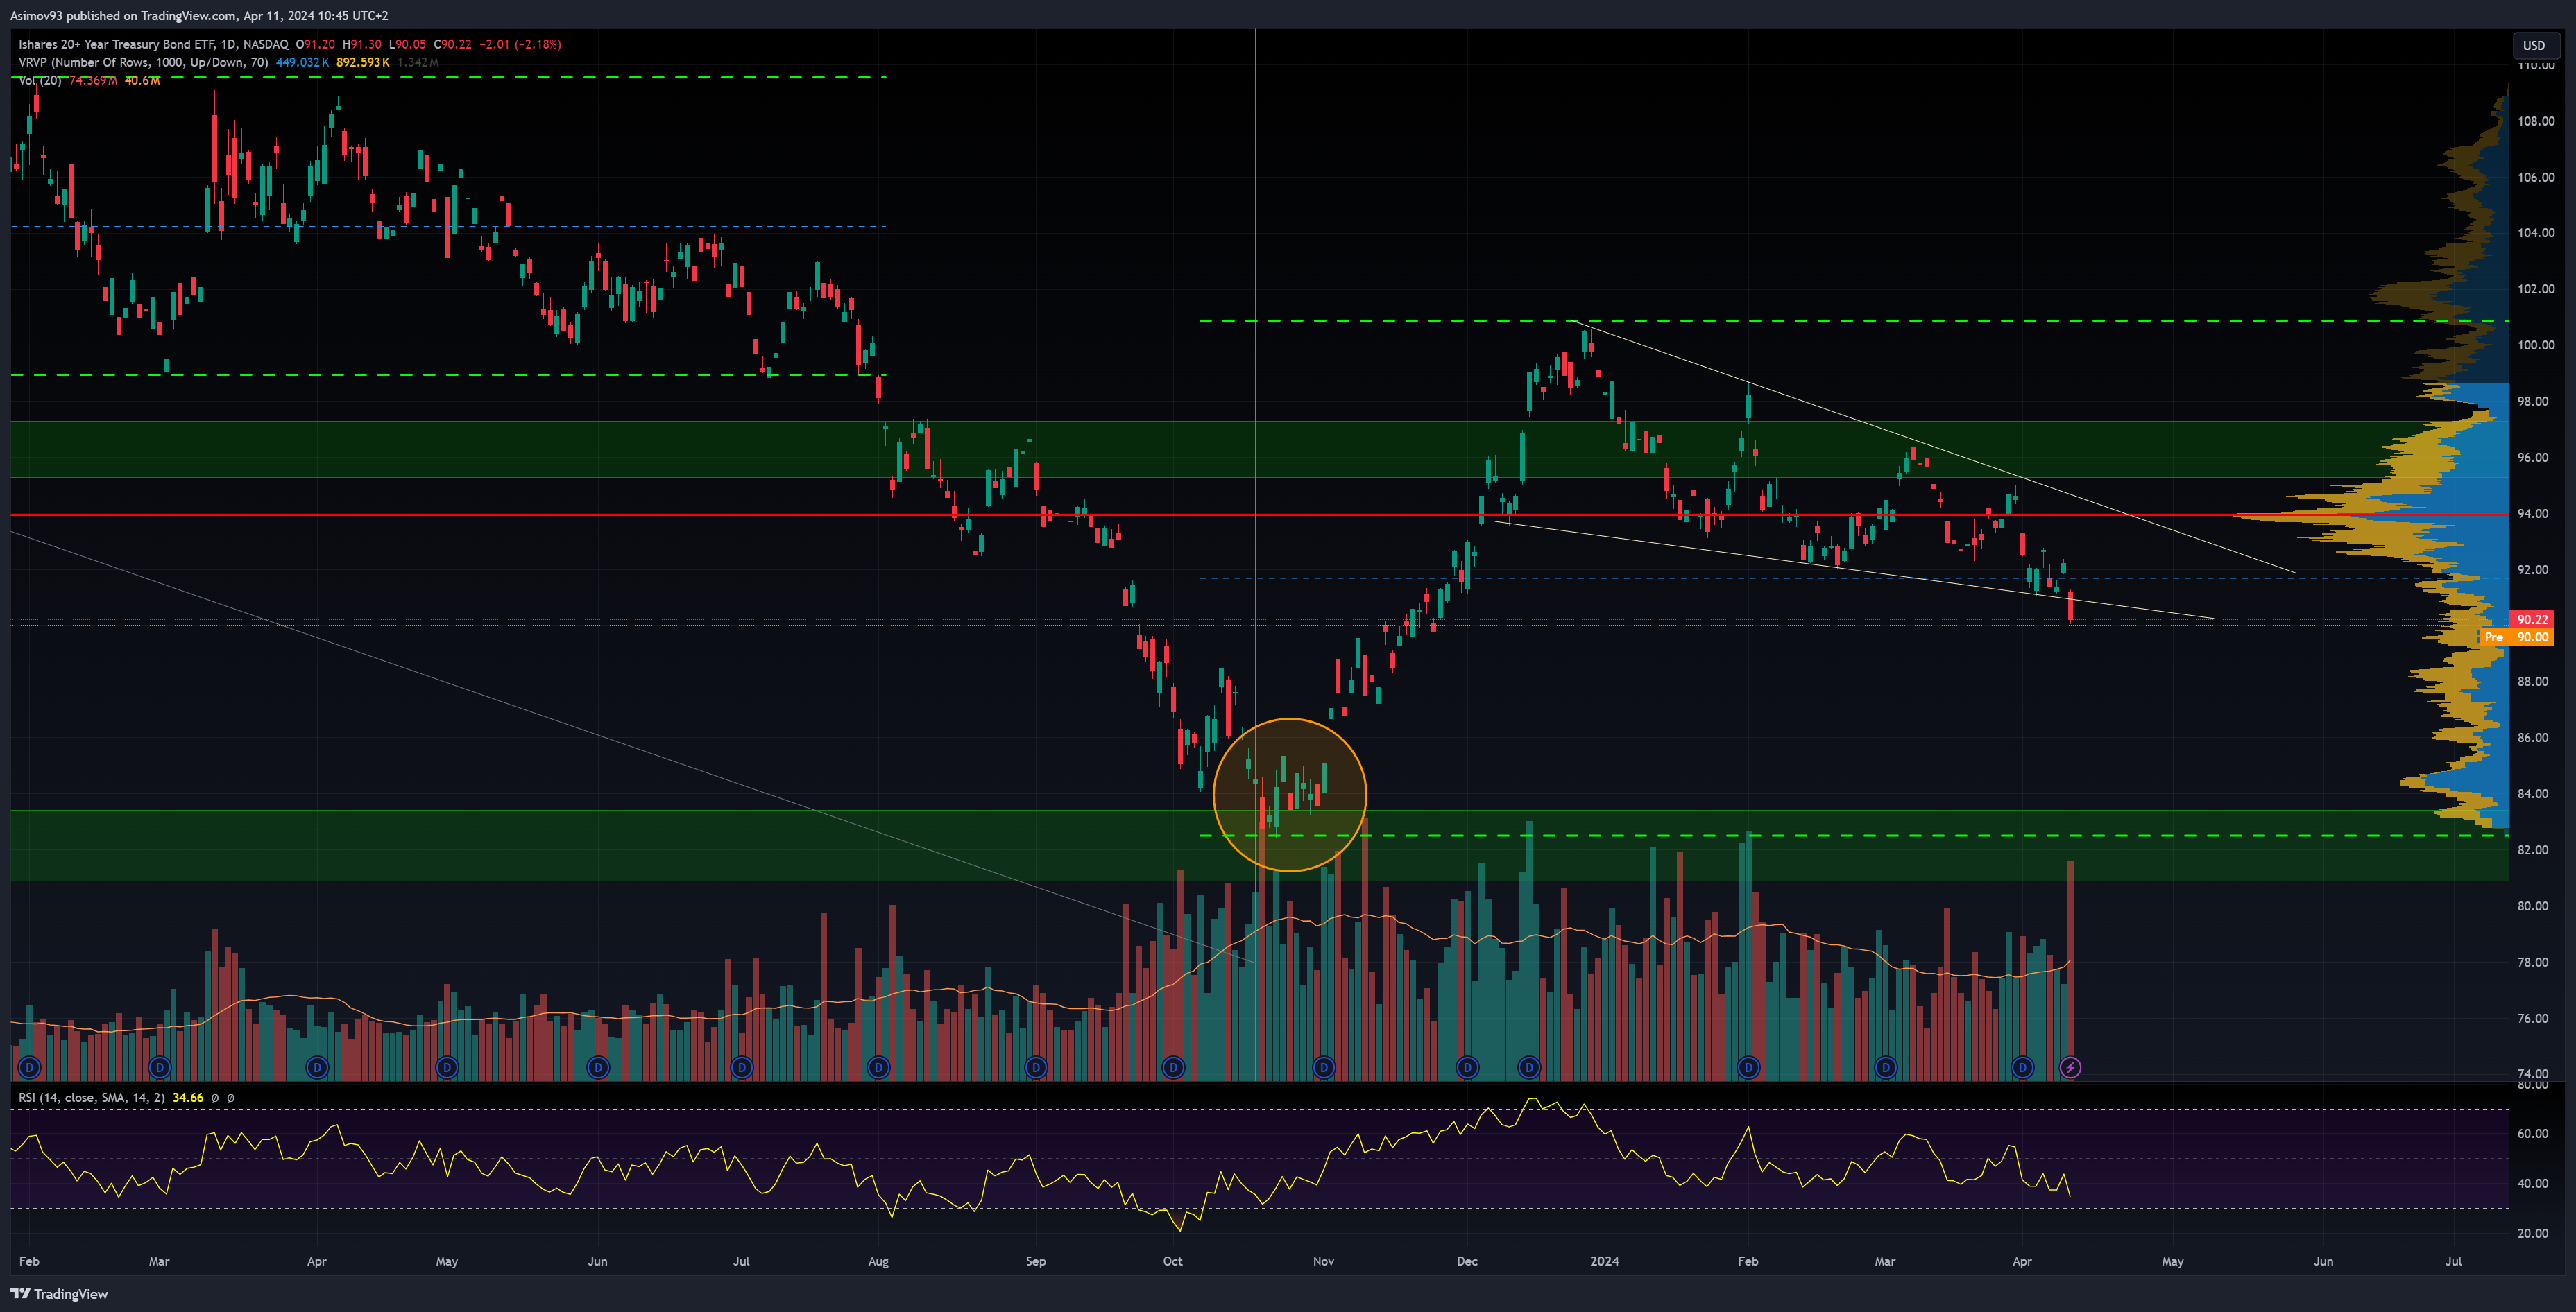Click the dividend 'D' marker above Jul
The image size is (2576, 1312).
[741, 1067]
